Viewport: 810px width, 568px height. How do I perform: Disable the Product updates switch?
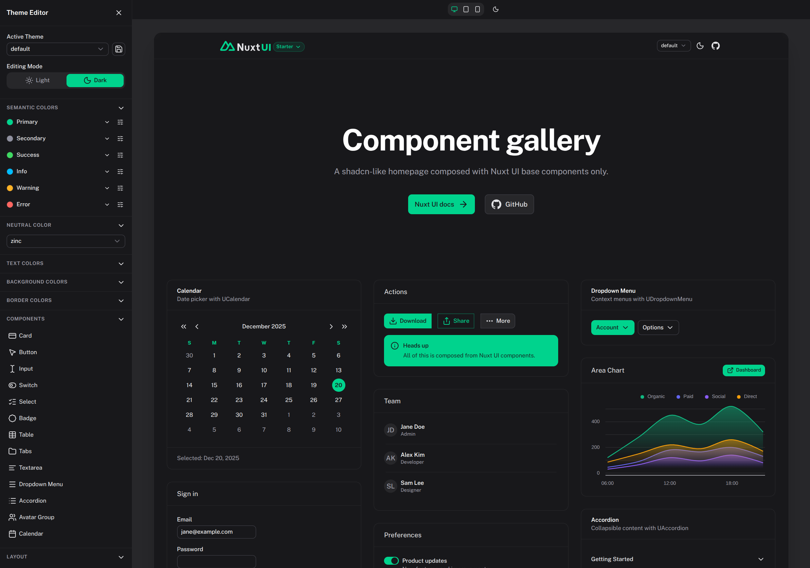pos(391,561)
